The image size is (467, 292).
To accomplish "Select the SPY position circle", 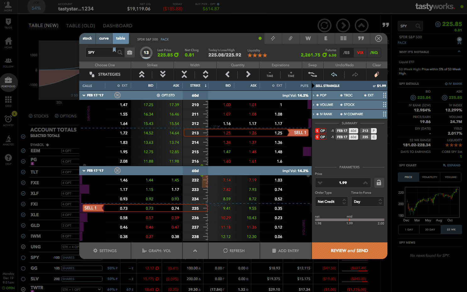I will click(x=23, y=257).
